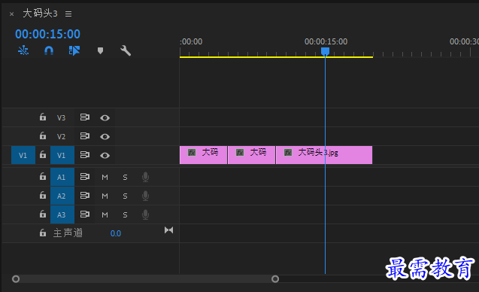Open the 大码头3 panel menu
This screenshot has width=479, height=292.
pyautogui.click(x=68, y=14)
